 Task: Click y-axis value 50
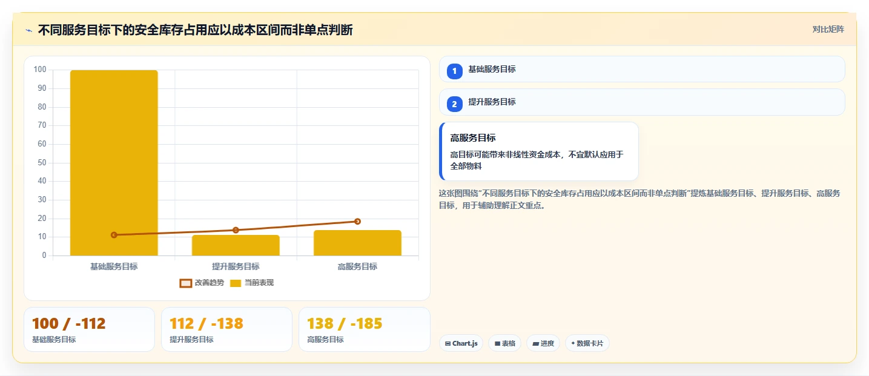pos(42,162)
